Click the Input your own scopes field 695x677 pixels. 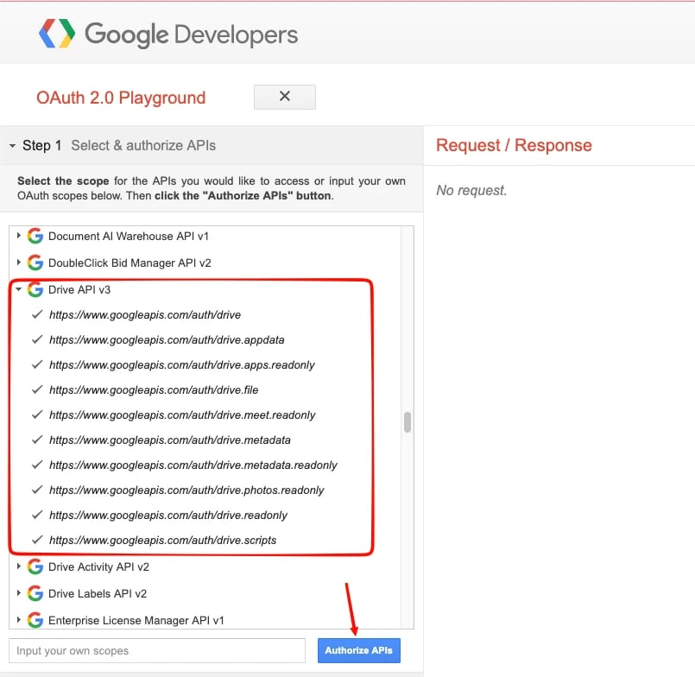157,650
